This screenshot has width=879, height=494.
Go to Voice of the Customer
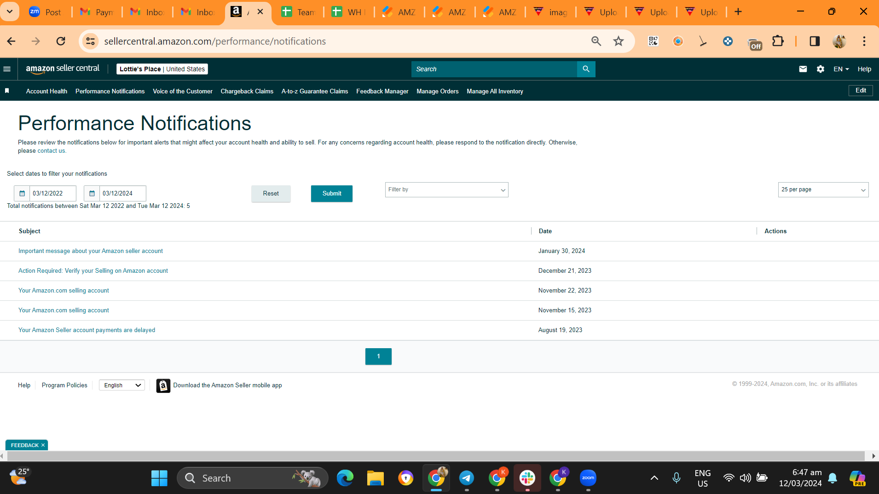pos(183,91)
